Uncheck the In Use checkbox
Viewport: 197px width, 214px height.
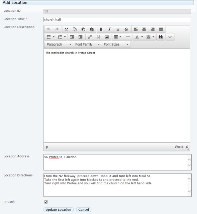[x=46, y=202]
